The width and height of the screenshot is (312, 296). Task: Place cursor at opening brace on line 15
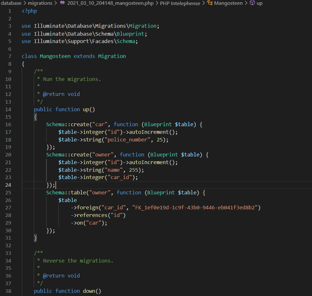pos(35,117)
